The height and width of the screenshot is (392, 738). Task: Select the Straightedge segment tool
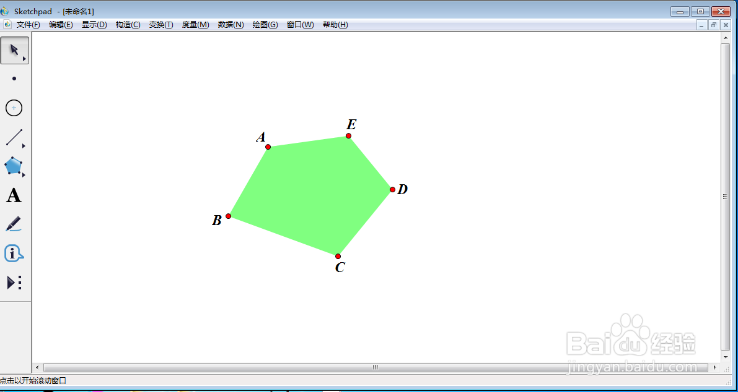click(14, 137)
